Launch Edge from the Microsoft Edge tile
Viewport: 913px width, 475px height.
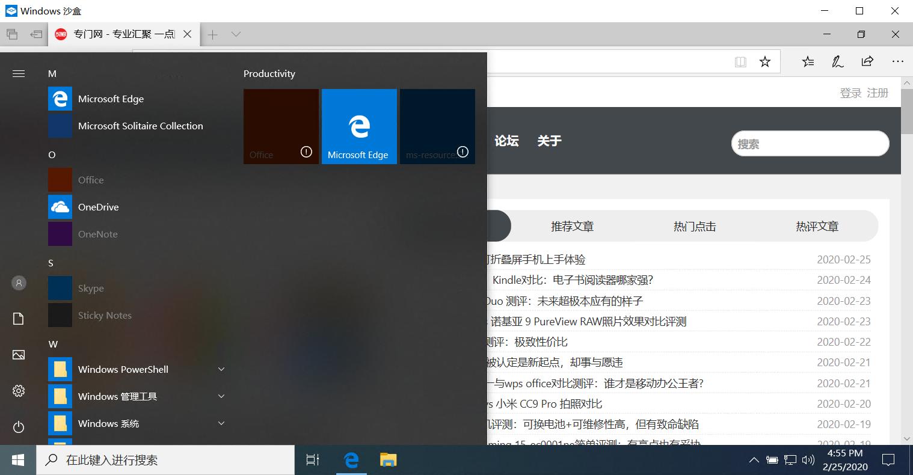coord(359,126)
